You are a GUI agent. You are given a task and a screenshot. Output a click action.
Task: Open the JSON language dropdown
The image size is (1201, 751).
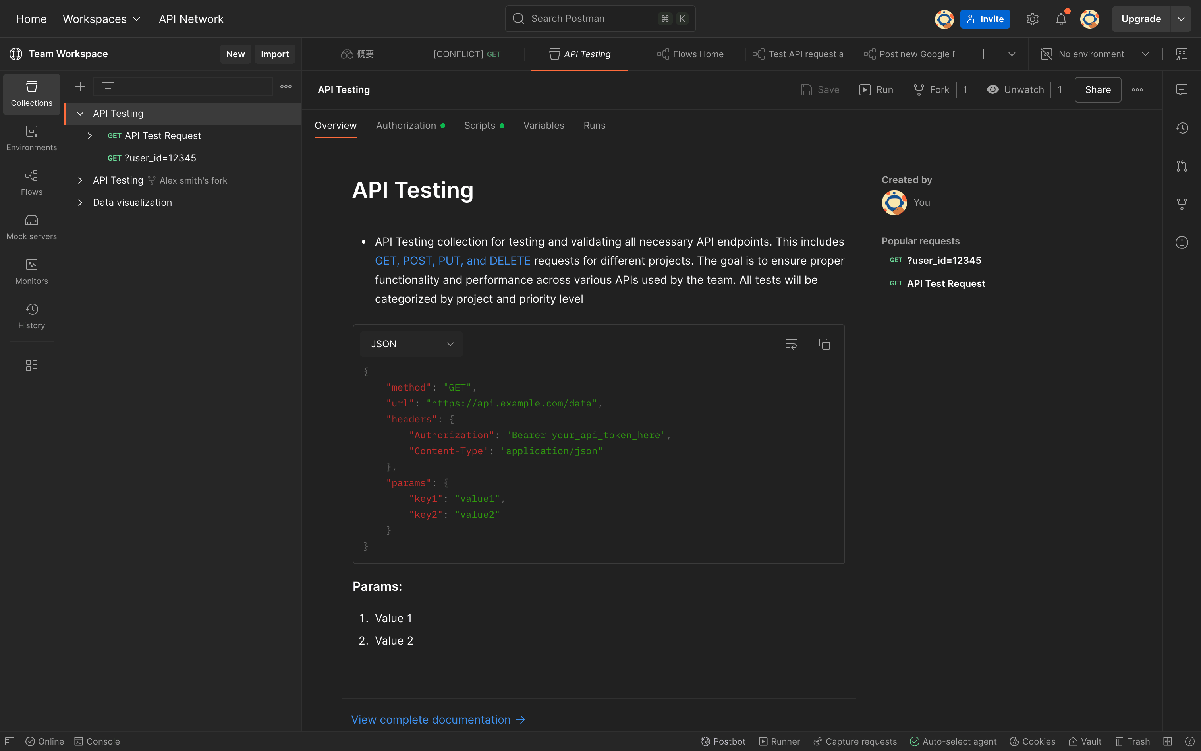pyautogui.click(x=411, y=344)
